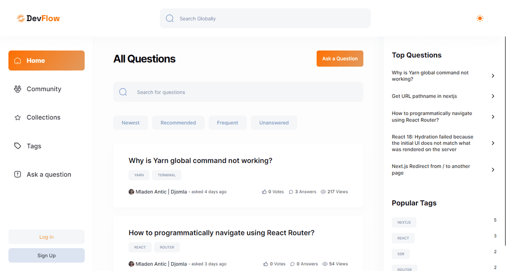Go to Tags via the tag icon
This screenshot has height=271, width=506.
click(18, 146)
